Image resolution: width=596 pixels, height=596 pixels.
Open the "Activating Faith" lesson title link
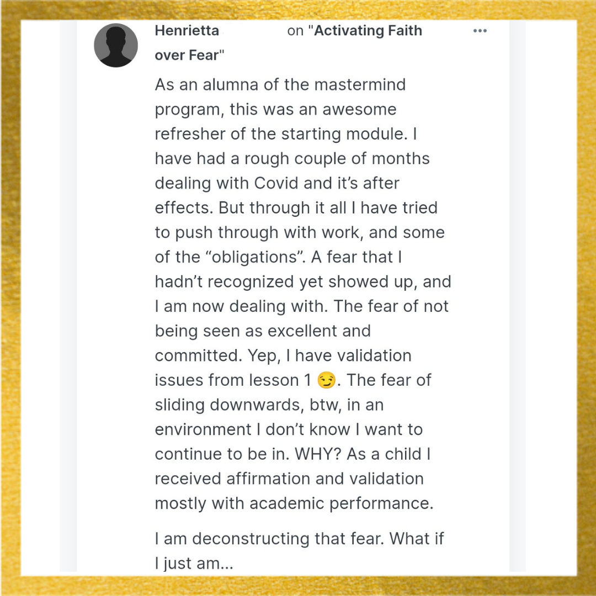coord(368,30)
